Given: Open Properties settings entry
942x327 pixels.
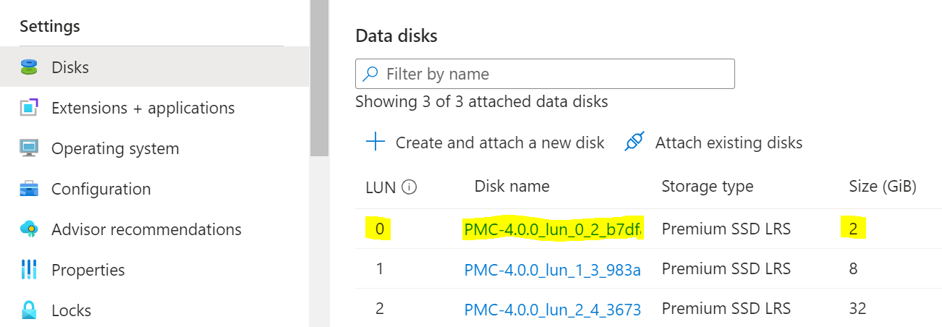Looking at the screenshot, I should [x=88, y=270].
